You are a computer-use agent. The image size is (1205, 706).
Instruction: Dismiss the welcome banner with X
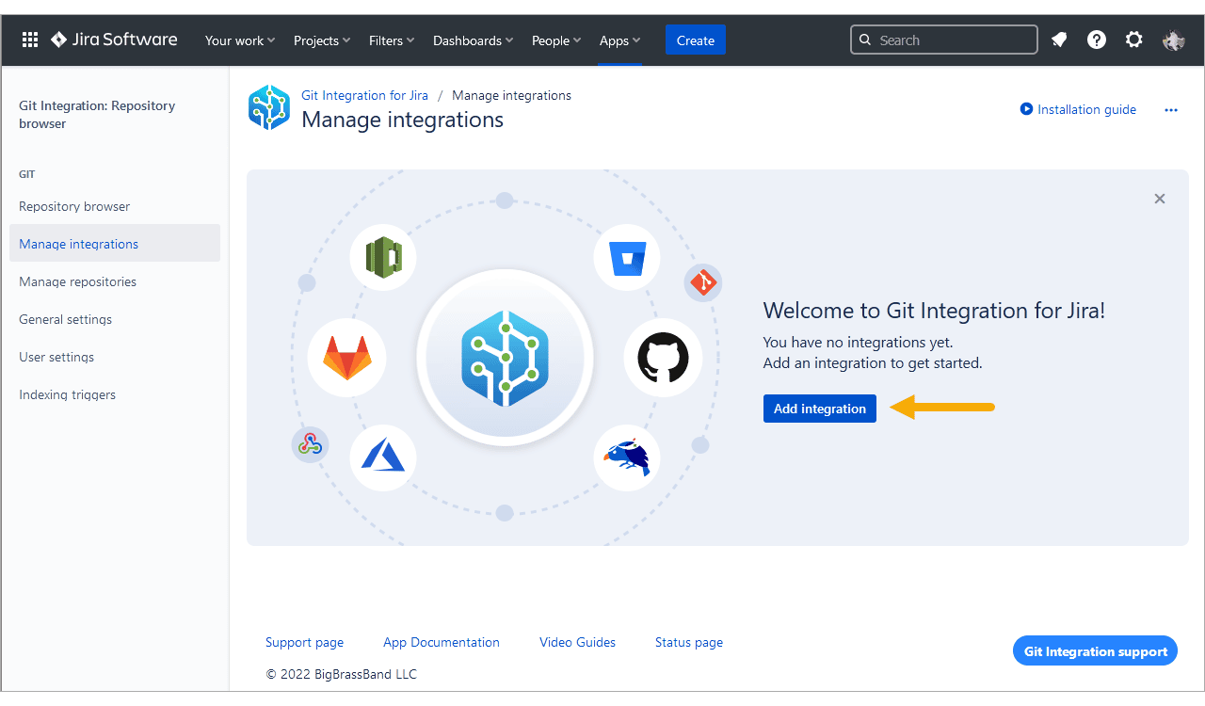click(x=1160, y=199)
